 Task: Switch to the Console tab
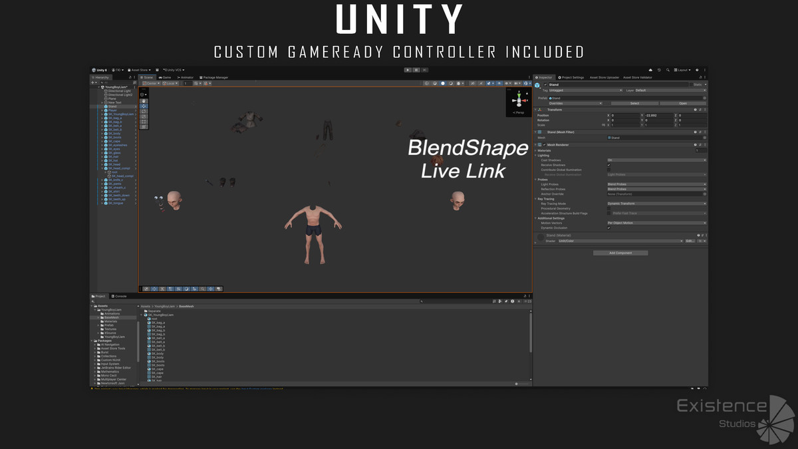click(120, 296)
